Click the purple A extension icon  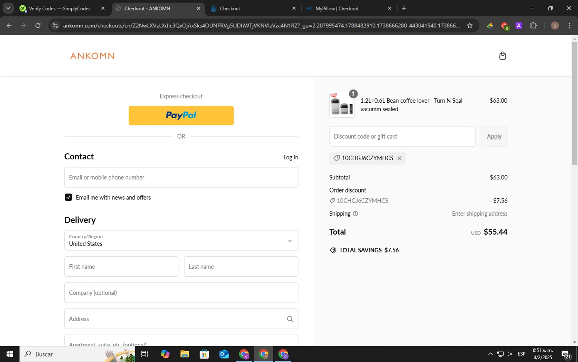pyautogui.click(x=519, y=25)
